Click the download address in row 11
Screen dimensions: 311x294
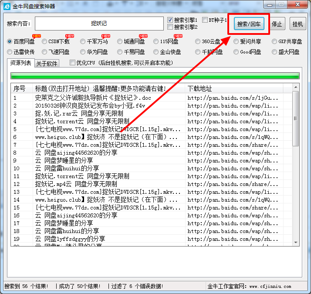click(233, 176)
